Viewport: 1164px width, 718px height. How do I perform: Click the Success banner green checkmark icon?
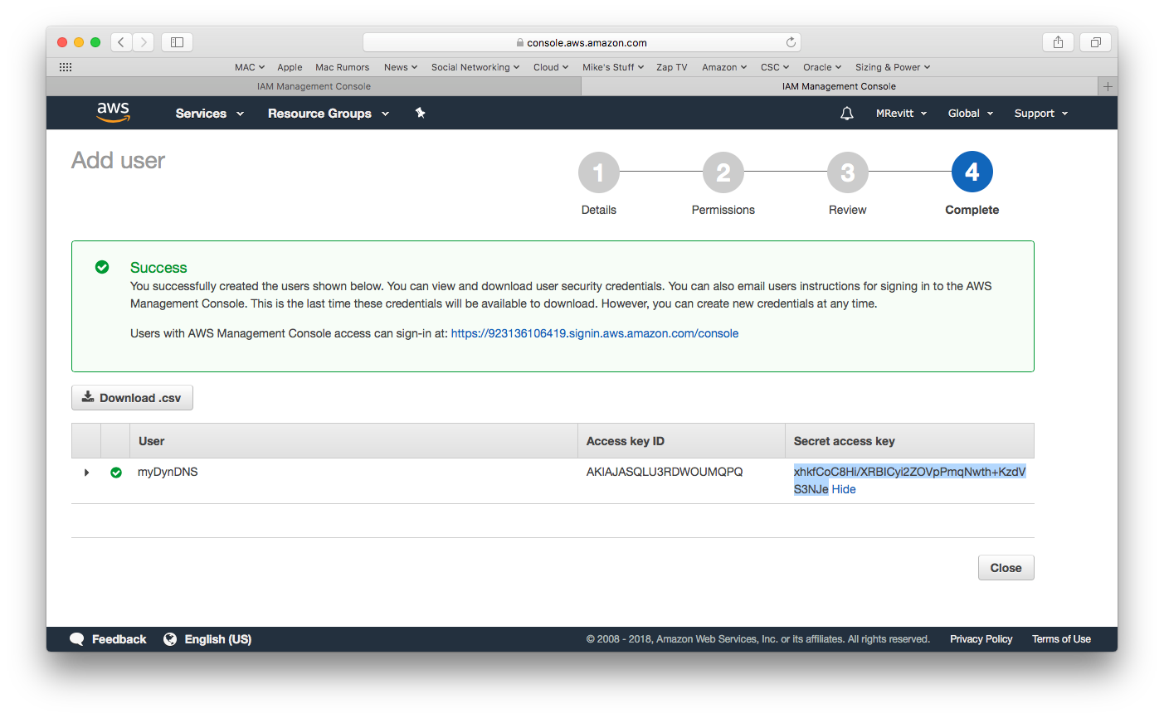tap(102, 267)
